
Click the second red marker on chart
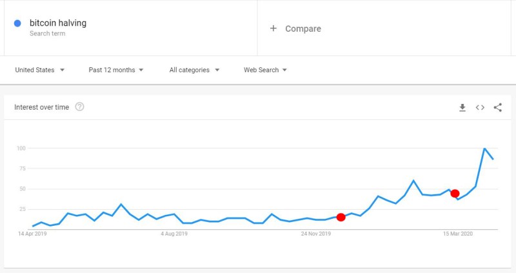point(455,194)
